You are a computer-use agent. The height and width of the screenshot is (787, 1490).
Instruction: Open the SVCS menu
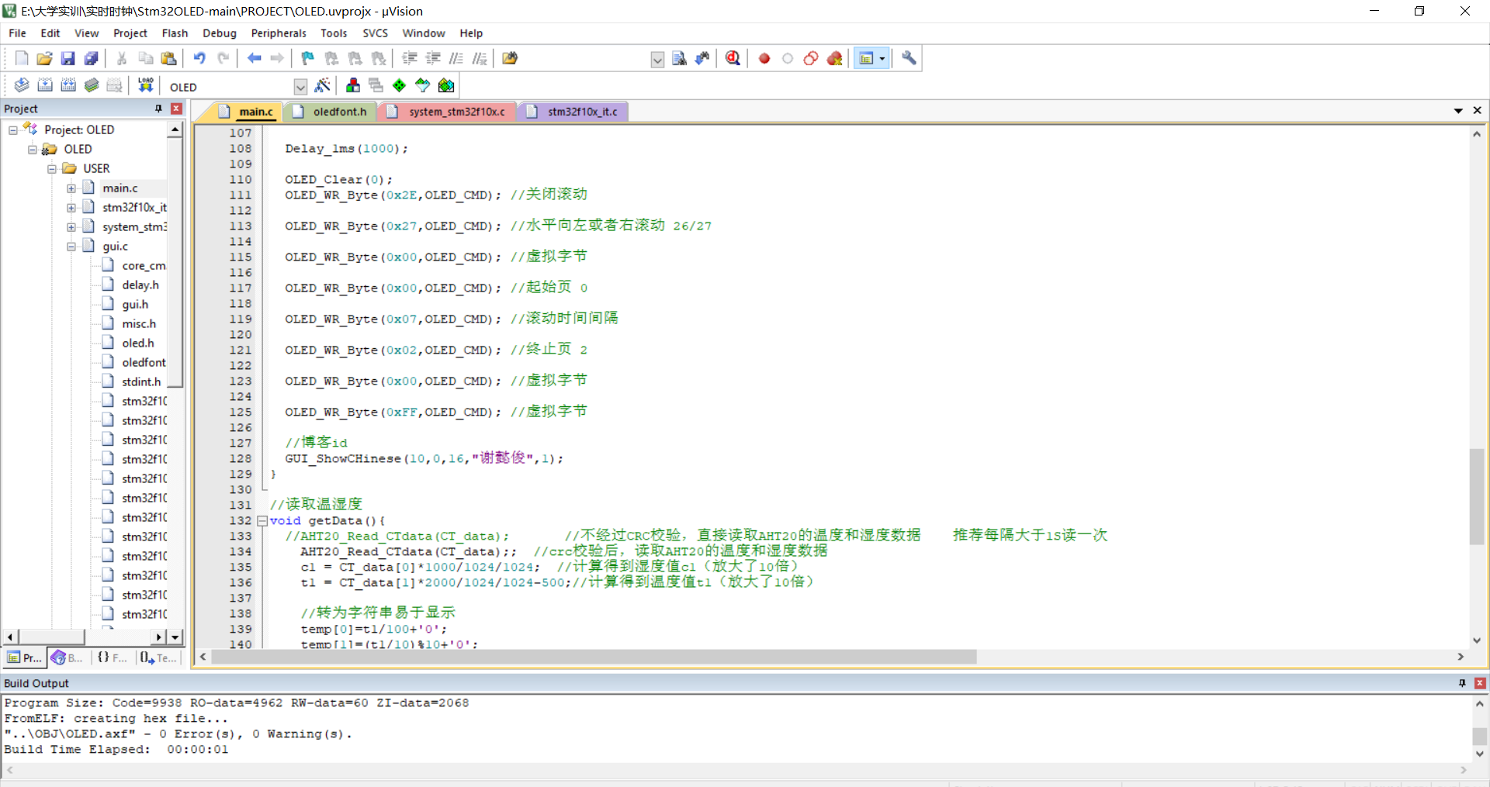click(375, 33)
